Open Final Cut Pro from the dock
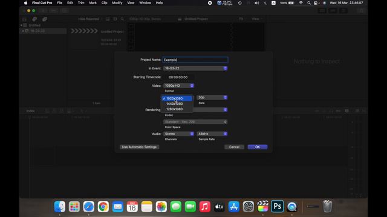387x217 pixels. pyautogui.click(x=263, y=206)
